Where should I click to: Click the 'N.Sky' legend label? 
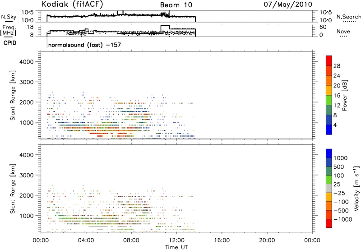[x=9, y=17]
